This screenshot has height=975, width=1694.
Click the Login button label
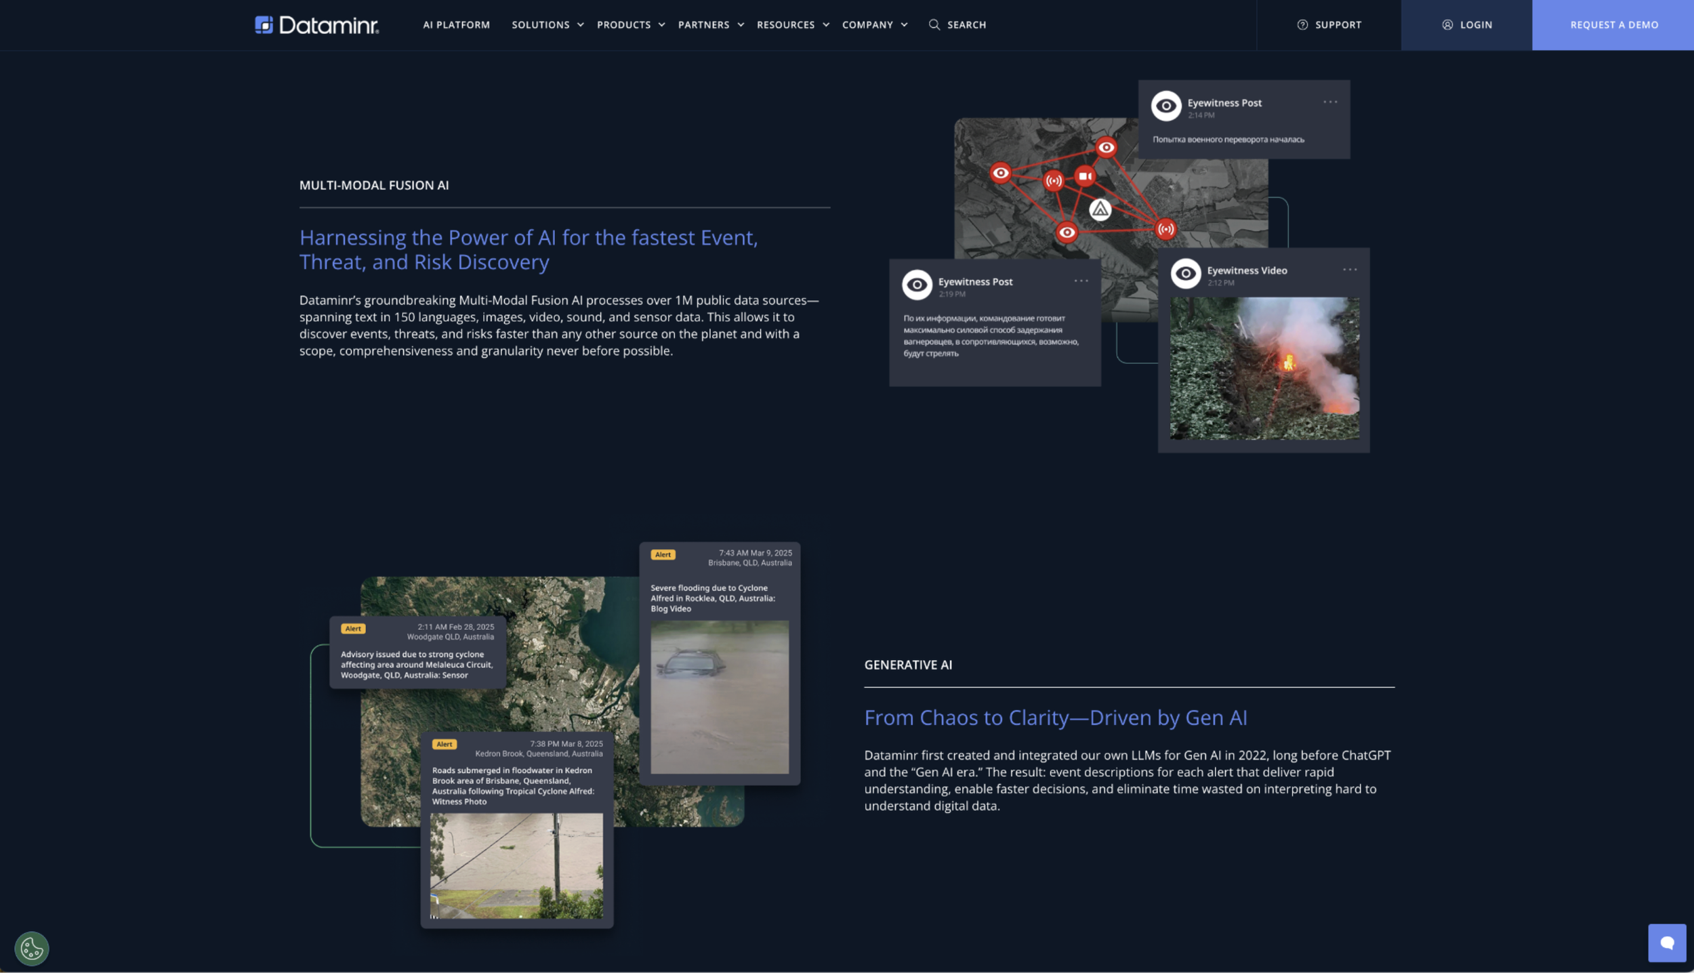(1476, 25)
